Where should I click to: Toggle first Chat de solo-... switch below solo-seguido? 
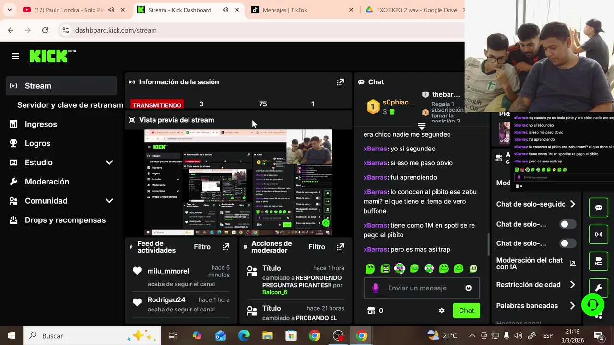click(568, 224)
